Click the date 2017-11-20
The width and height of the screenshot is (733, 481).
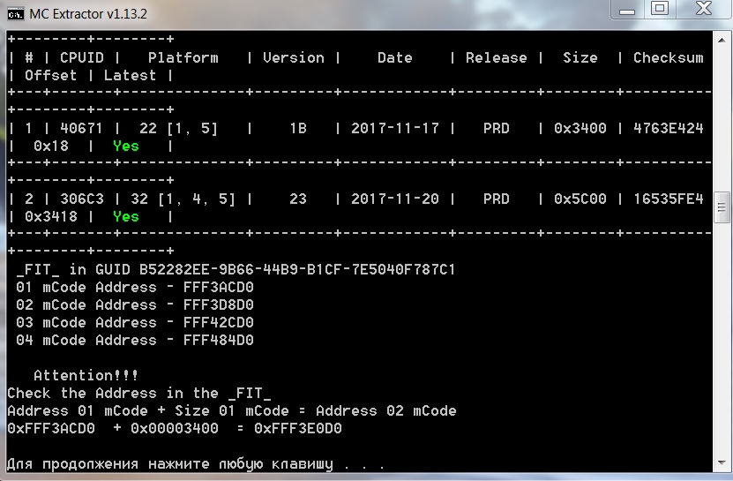point(395,199)
